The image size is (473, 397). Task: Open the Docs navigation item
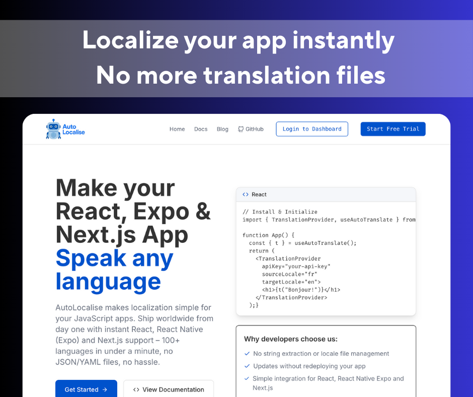coord(201,129)
